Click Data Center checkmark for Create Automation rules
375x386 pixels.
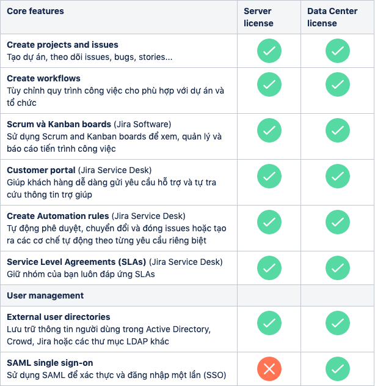337,222
